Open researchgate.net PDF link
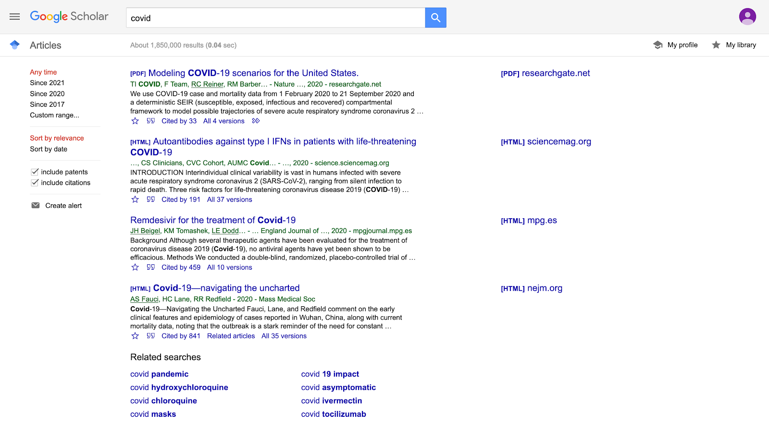769x424 pixels. tap(546, 73)
